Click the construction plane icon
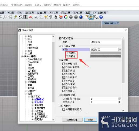Viewport: 139px width, 131px height. point(36,17)
